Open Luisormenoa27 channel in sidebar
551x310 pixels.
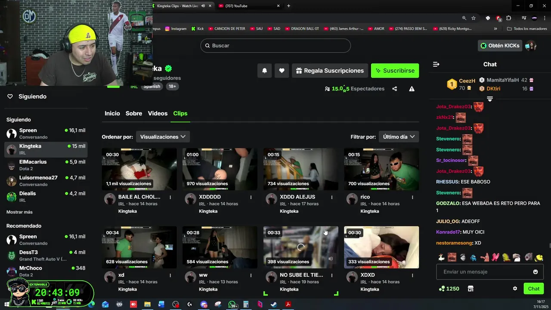[x=46, y=181]
